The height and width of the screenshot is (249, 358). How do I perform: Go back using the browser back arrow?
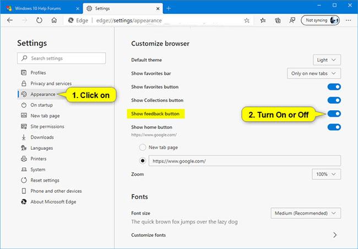click(10, 20)
